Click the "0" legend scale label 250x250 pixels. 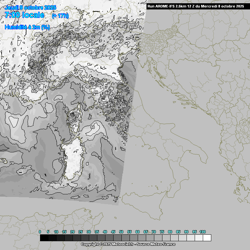tap(40, 232)
